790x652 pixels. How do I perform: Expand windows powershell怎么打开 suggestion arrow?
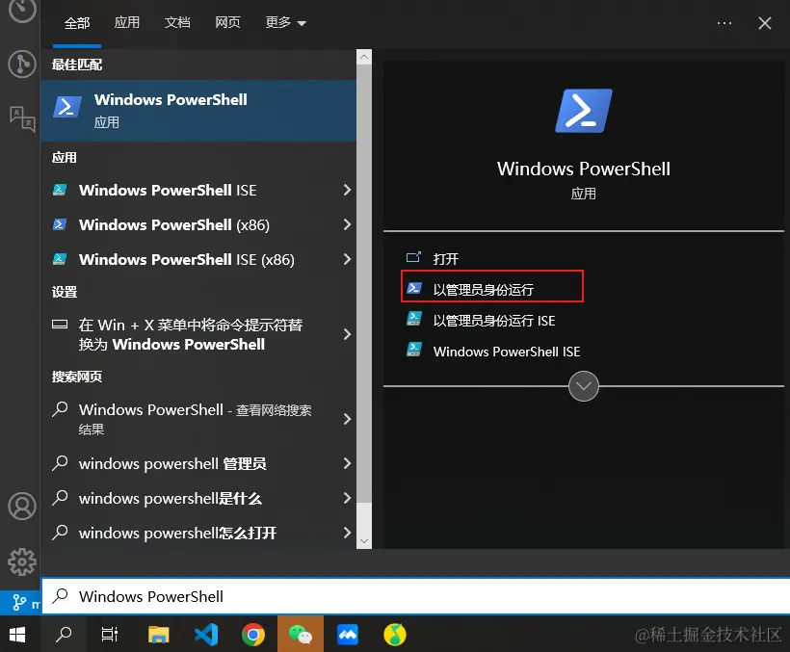347,533
